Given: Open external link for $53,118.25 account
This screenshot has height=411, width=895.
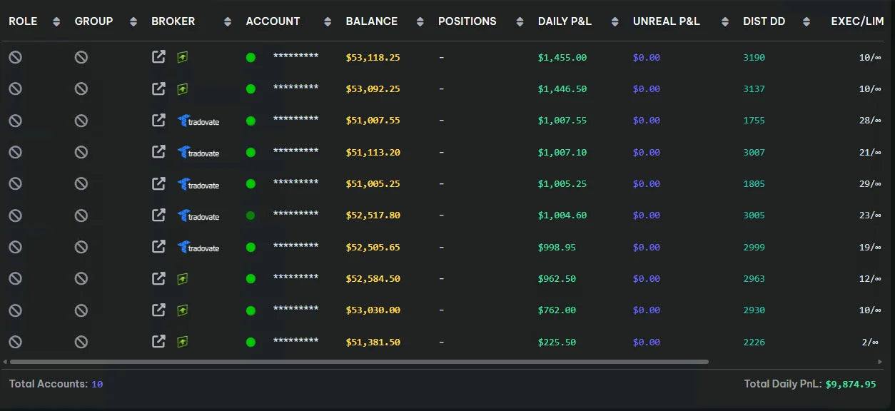Looking at the screenshot, I should 159,57.
